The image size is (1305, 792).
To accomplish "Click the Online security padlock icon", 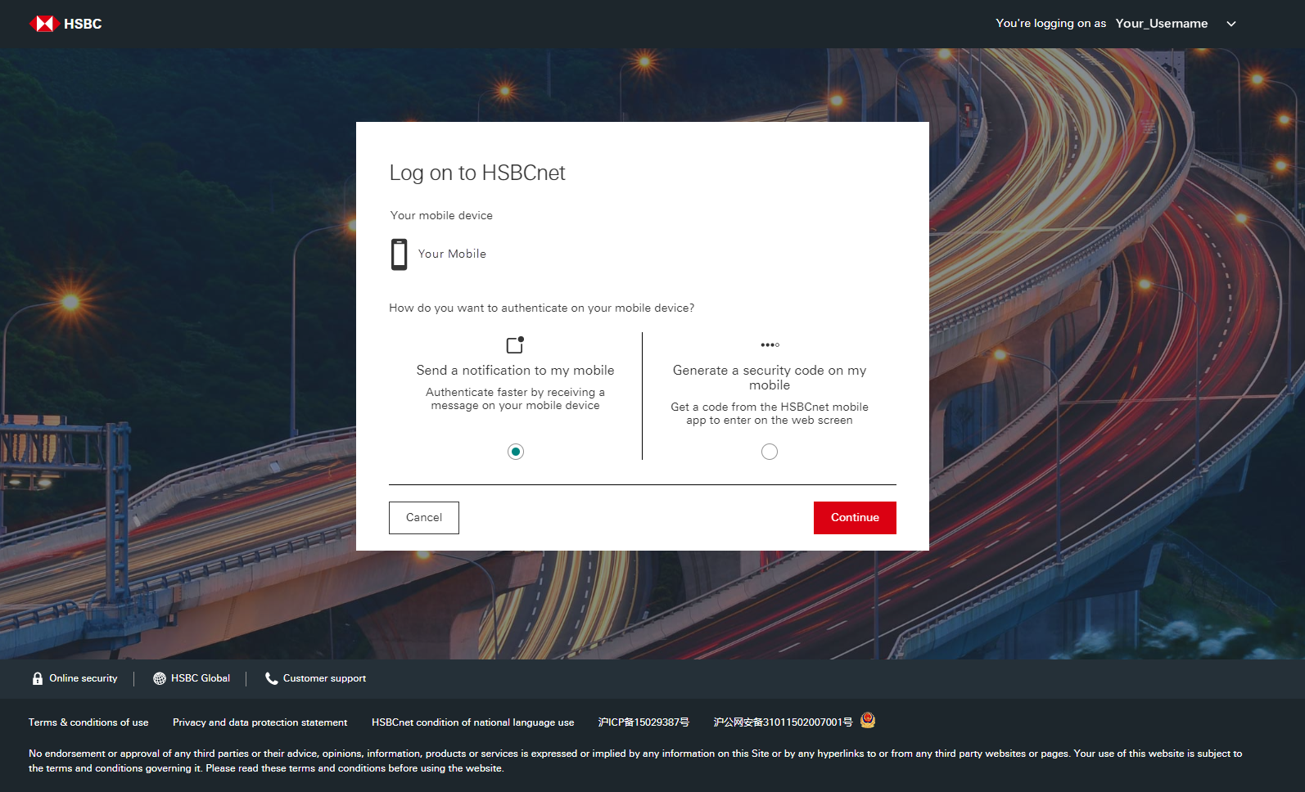I will 38,678.
